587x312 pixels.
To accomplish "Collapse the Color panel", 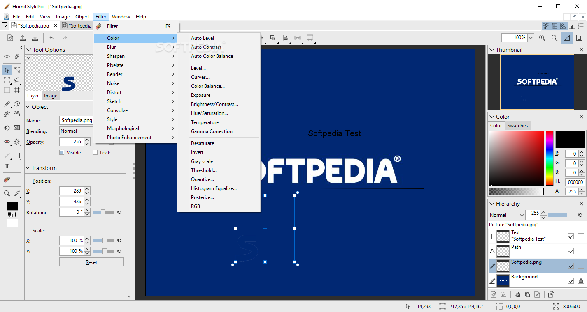I will tap(491, 117).
